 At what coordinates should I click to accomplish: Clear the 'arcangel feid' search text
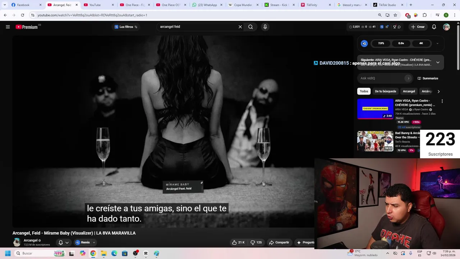pos(240,27)
